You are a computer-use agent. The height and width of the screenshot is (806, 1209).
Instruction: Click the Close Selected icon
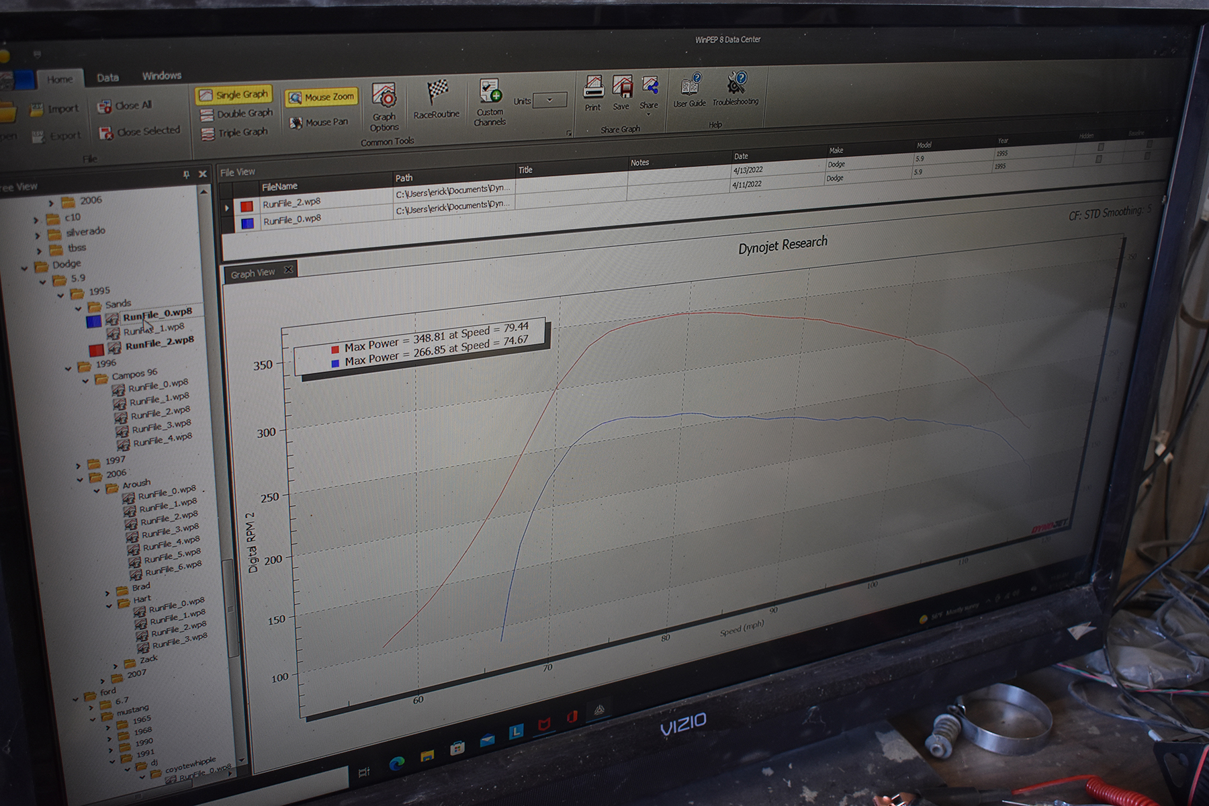click(106, 133)
